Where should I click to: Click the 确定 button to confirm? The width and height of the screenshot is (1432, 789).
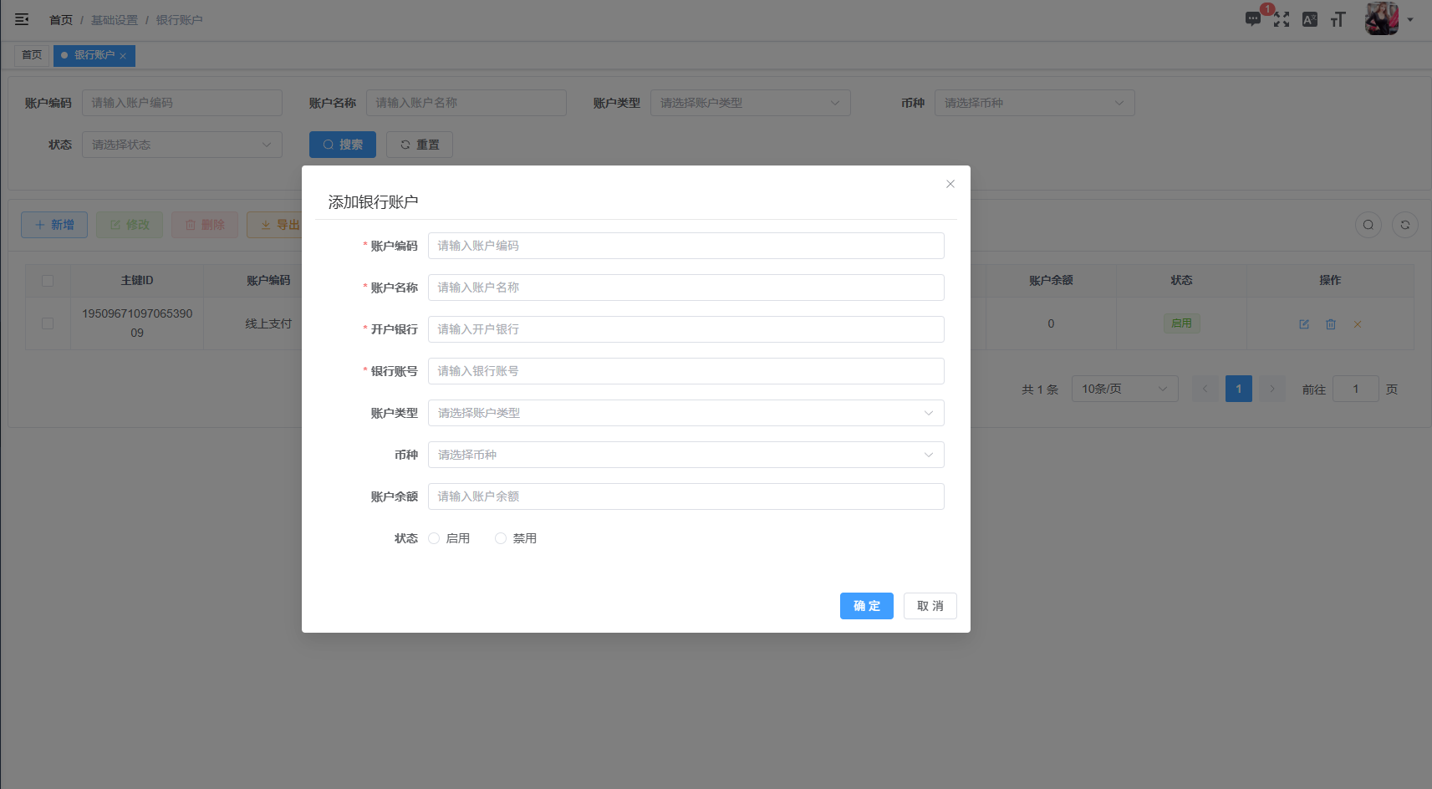coord(867,605)
